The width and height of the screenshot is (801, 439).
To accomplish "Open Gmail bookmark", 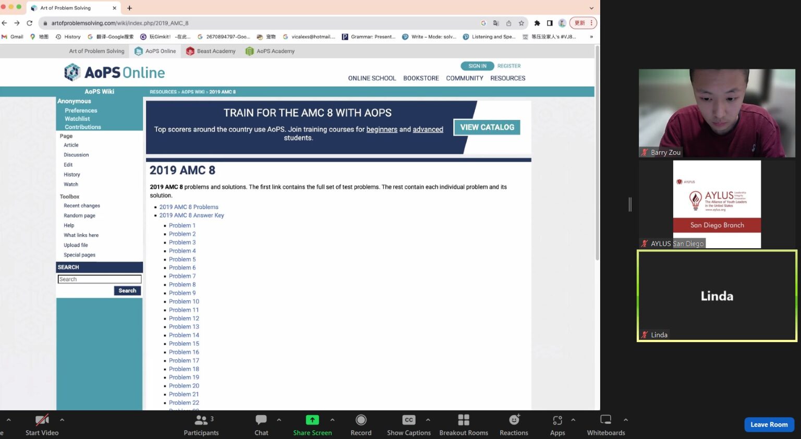I will coord(13,36).
